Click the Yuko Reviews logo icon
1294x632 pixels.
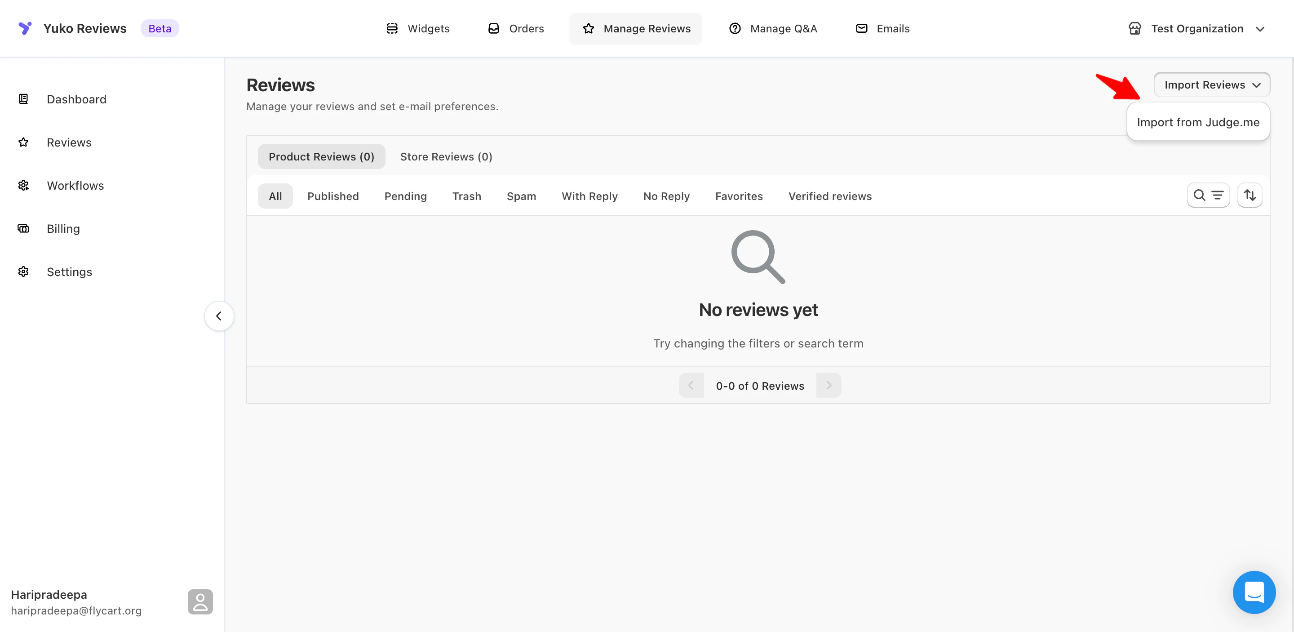25,28
